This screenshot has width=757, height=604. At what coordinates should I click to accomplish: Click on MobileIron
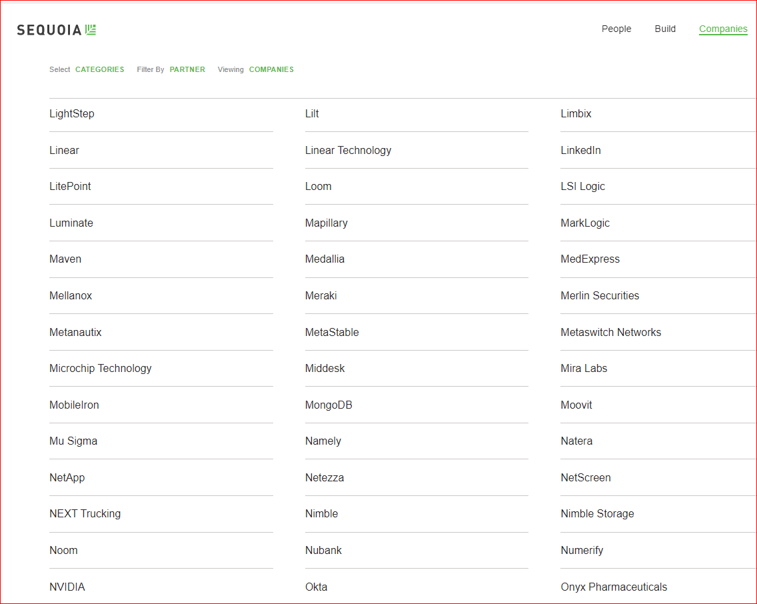coord(75,405)
